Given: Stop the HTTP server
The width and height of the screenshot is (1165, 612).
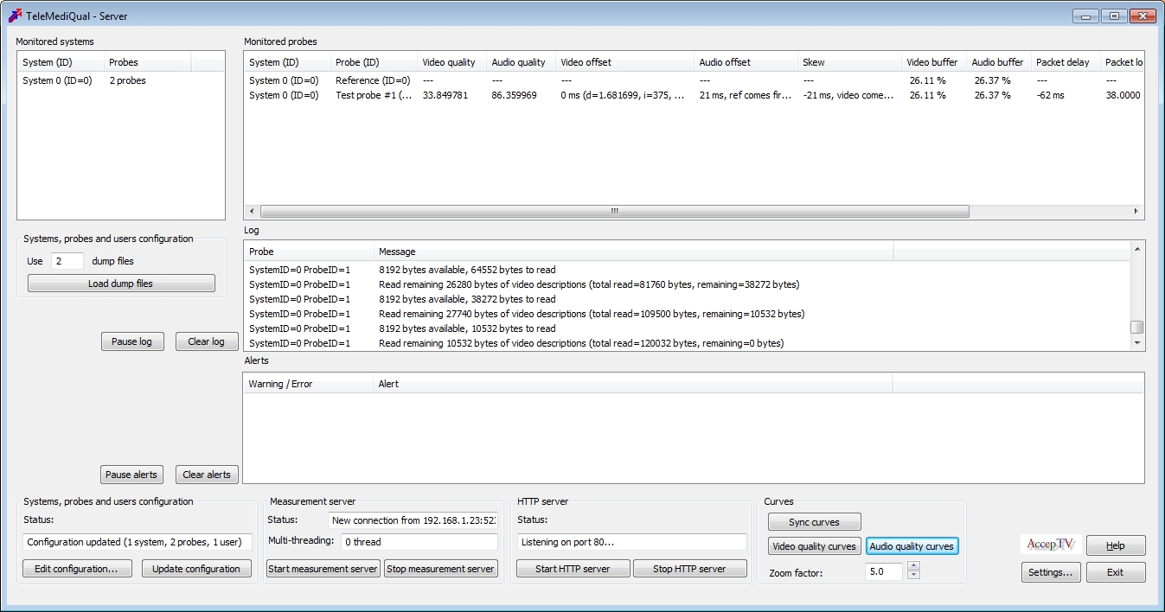Looking at the screenshot, I should 690,569.
